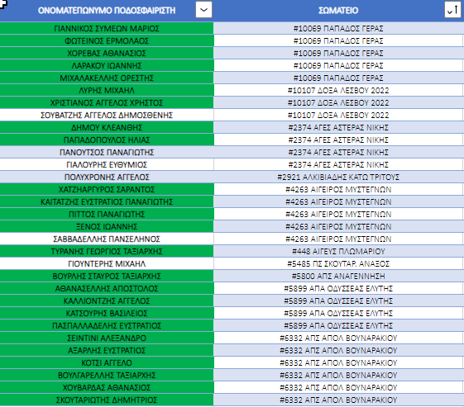The image size is (464, 407).
Task: Select cell ΣΑΒΒΑΔΕΛΛΗΣ ΠΑΝΣΕΛΗΝΟΣ
Action: coord(107,239)
